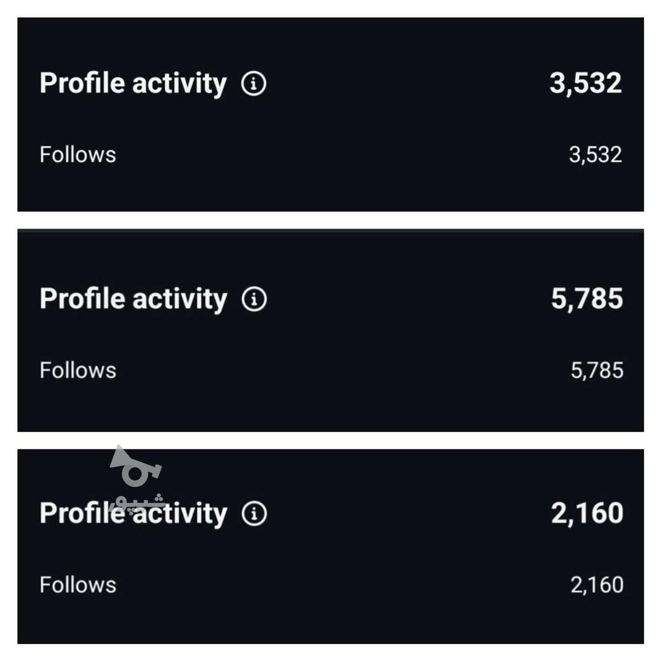
Task: Click the info icon beside the 3,532 total
Action: point(253,83)
